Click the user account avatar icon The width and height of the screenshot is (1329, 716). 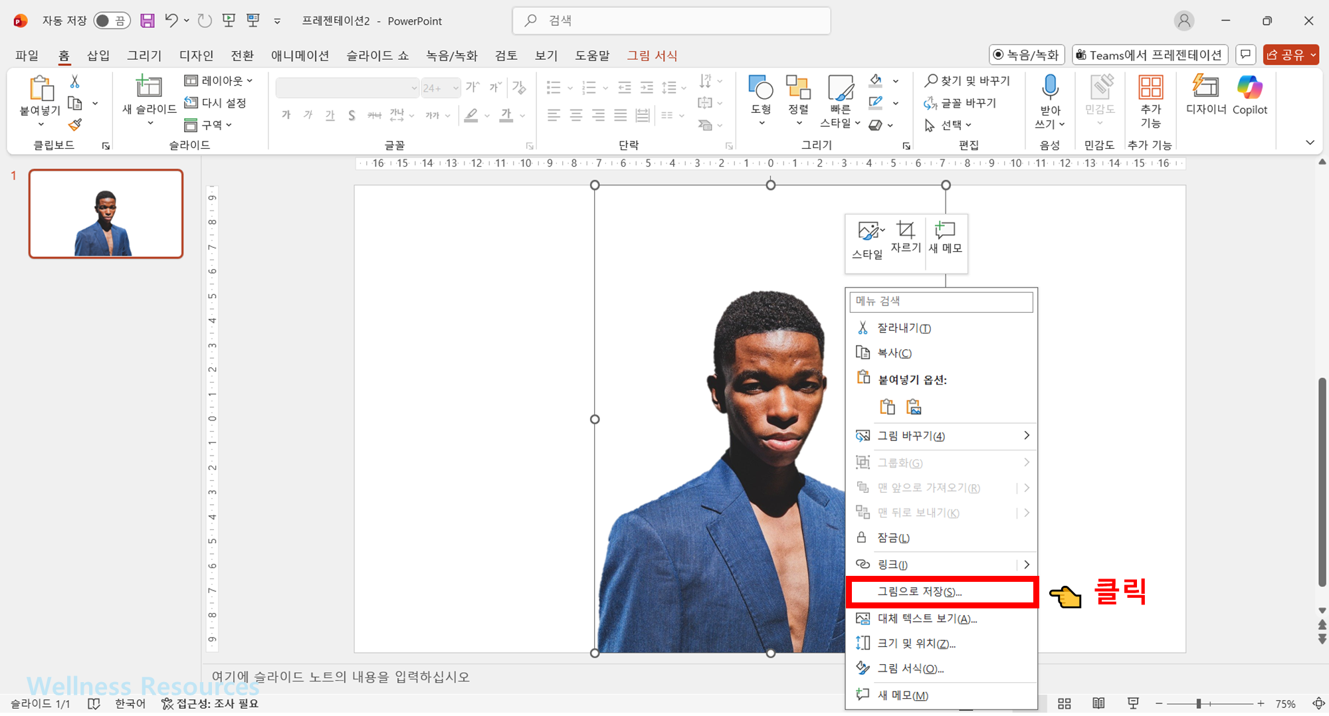(x=1184, y=21)
